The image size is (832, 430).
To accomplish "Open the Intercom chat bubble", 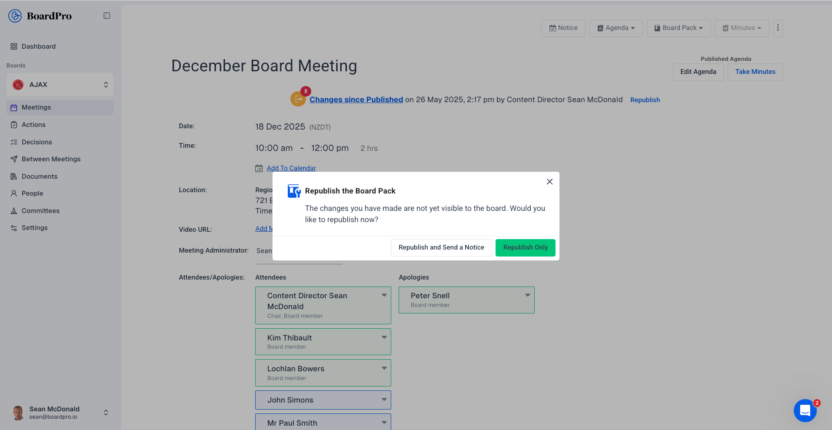I will coord(805,410).
